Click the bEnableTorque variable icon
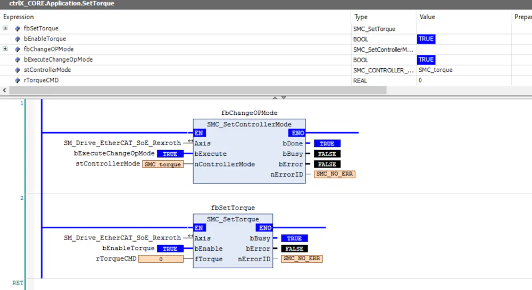532x290 pixels. coord(18,39)
